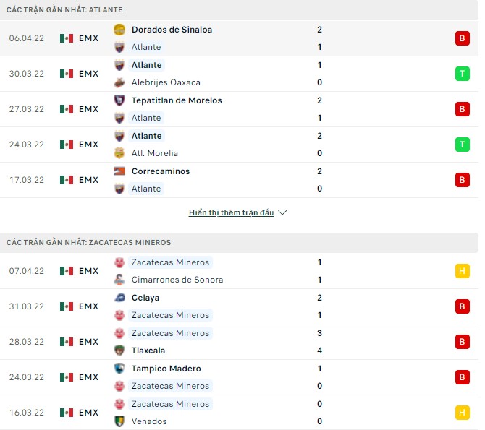Click the Mexico flag on the 17.03.22 match

tap(67, 180)
